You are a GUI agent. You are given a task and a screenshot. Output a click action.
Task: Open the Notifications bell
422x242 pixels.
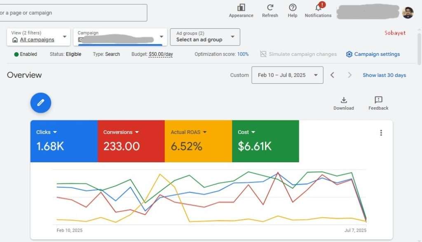pos(318,8)
